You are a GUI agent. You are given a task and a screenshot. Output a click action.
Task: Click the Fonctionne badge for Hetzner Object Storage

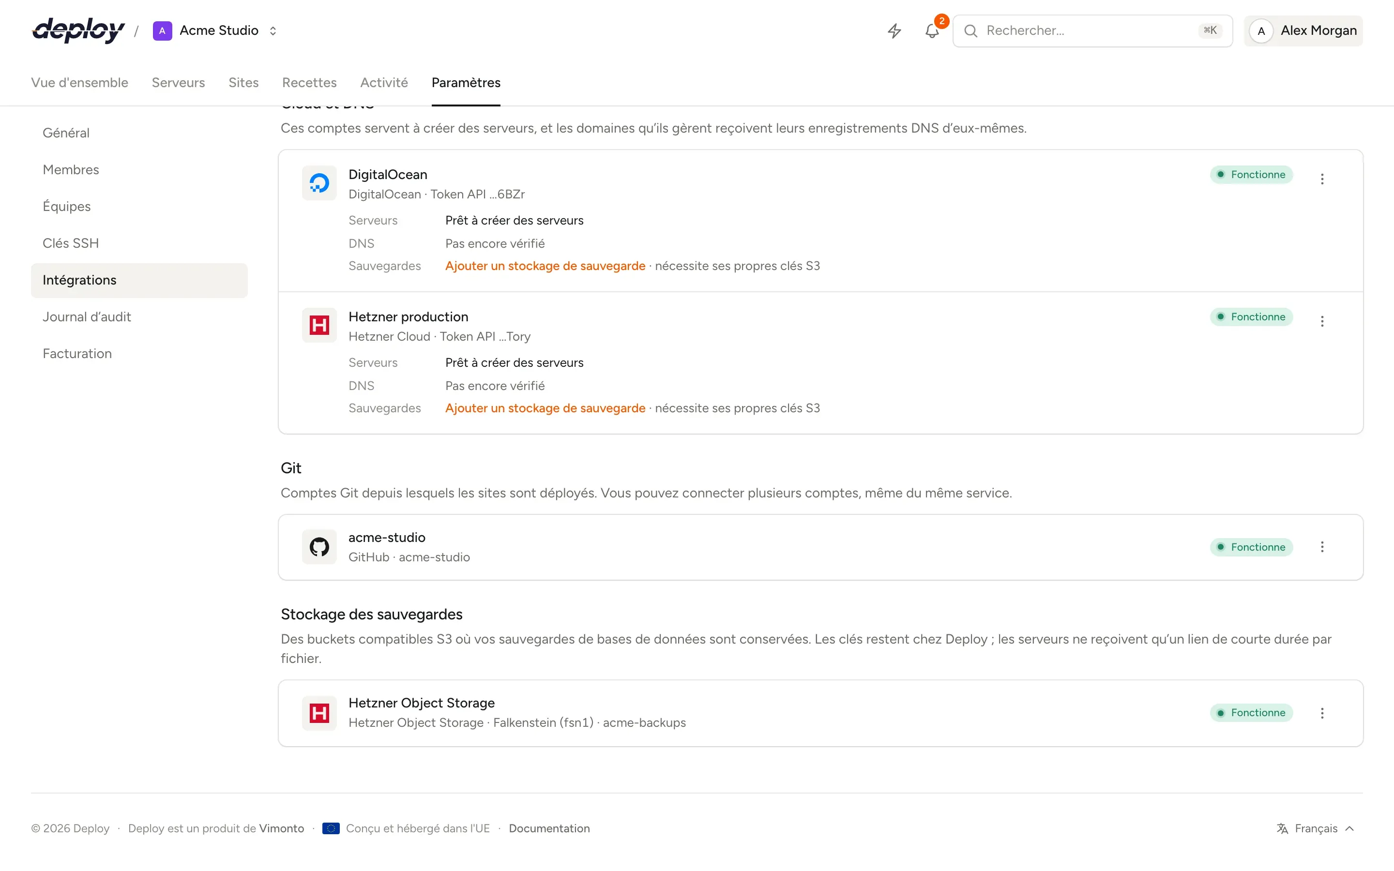[x=1251, y=713]
